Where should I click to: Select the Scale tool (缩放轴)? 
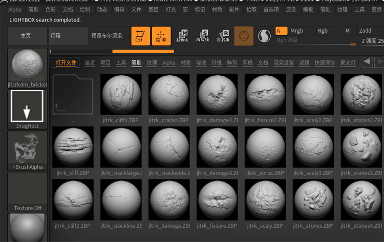pyautogui.click(x=202, y=35)
